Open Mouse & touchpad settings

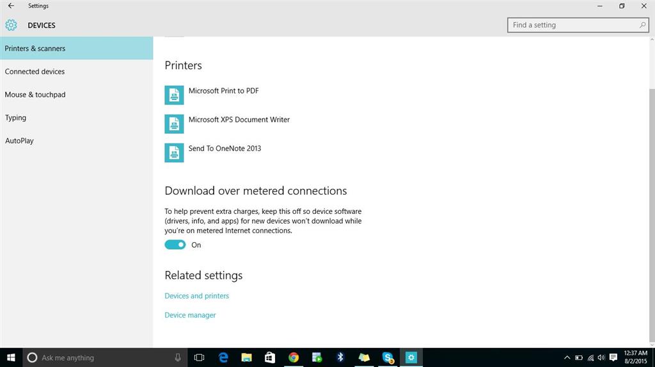tap(77, 95)
